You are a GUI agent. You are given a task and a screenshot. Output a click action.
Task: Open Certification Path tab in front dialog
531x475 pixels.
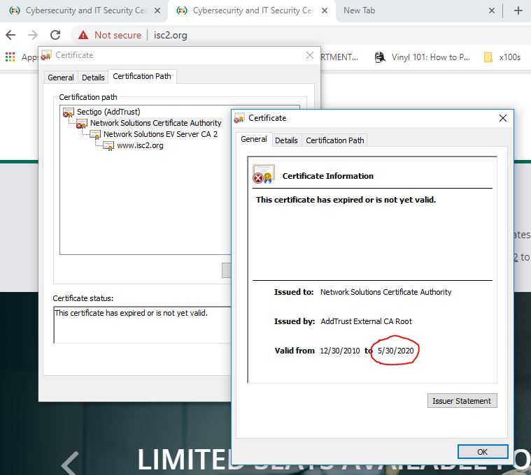(335, 140)
